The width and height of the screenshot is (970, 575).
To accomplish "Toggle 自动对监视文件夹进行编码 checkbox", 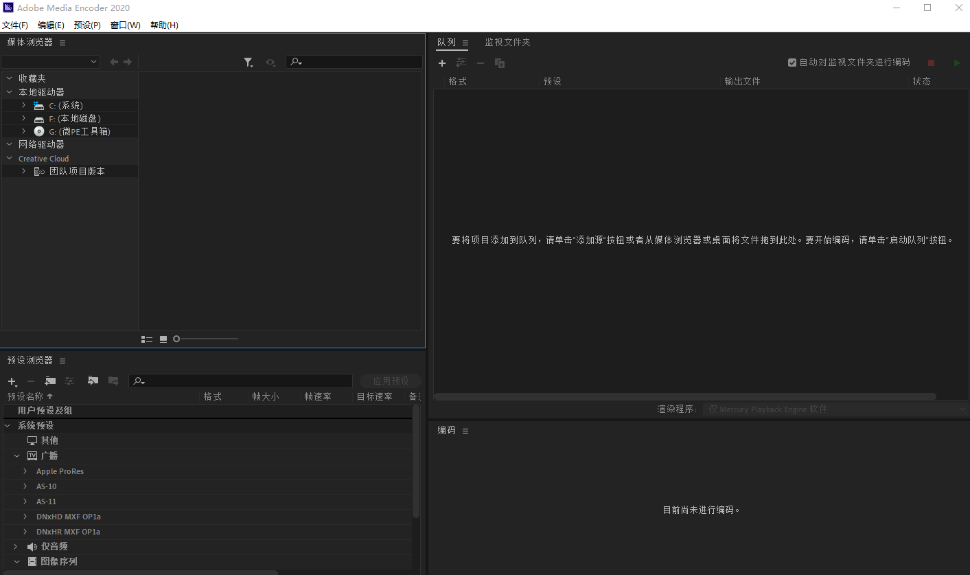I will pyautogui.click(x=792, y=63).
